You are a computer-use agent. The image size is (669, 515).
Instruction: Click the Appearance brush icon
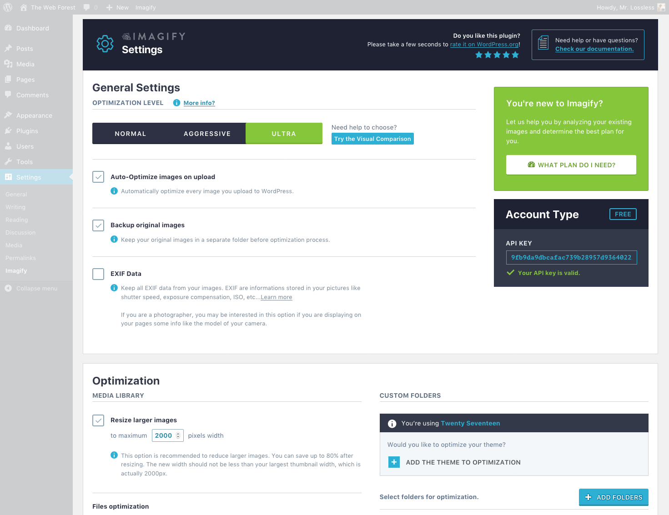point(8,115)
